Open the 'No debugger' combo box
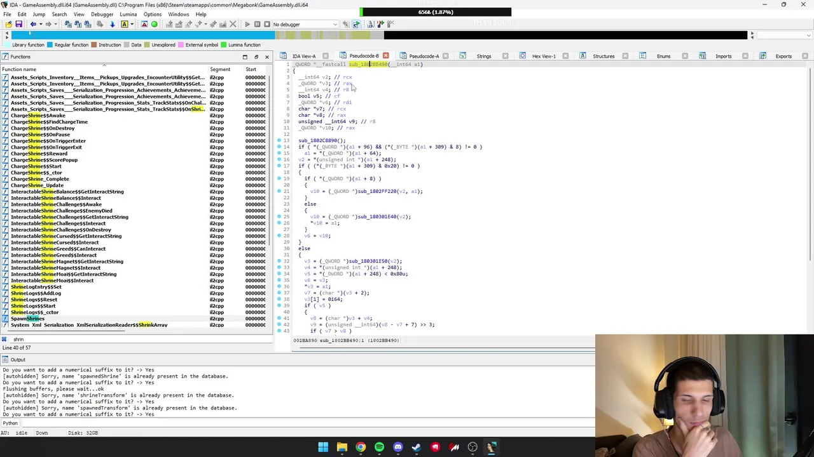The width and height of the screenshot is (814, 457). (x=305, y=24)
